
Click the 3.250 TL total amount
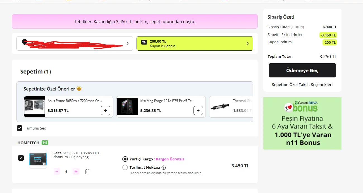tap(328, 57)
